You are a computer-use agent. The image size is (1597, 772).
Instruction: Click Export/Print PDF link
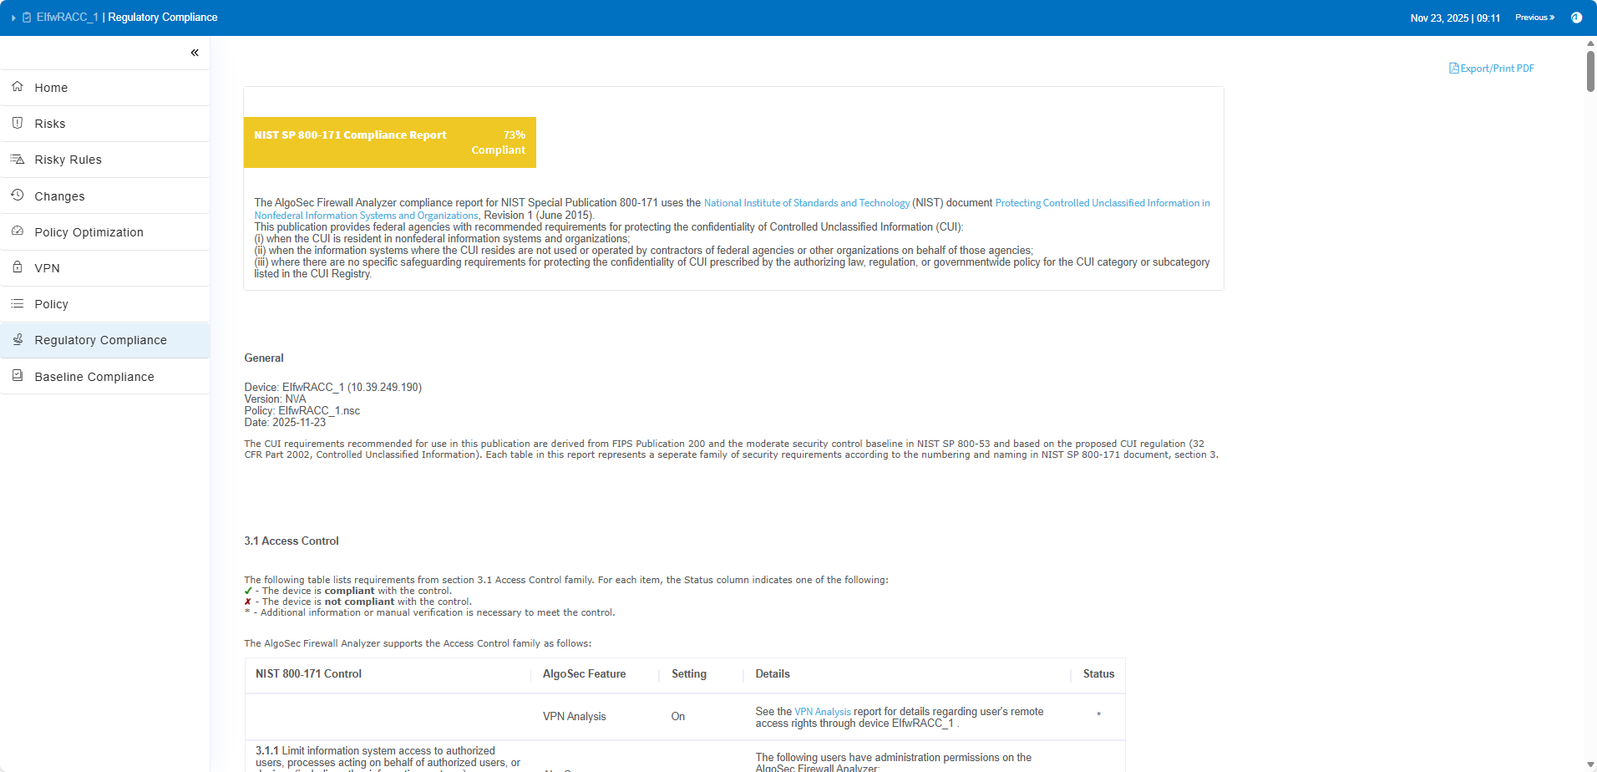pyautogui.click(x=1492, y=69)
